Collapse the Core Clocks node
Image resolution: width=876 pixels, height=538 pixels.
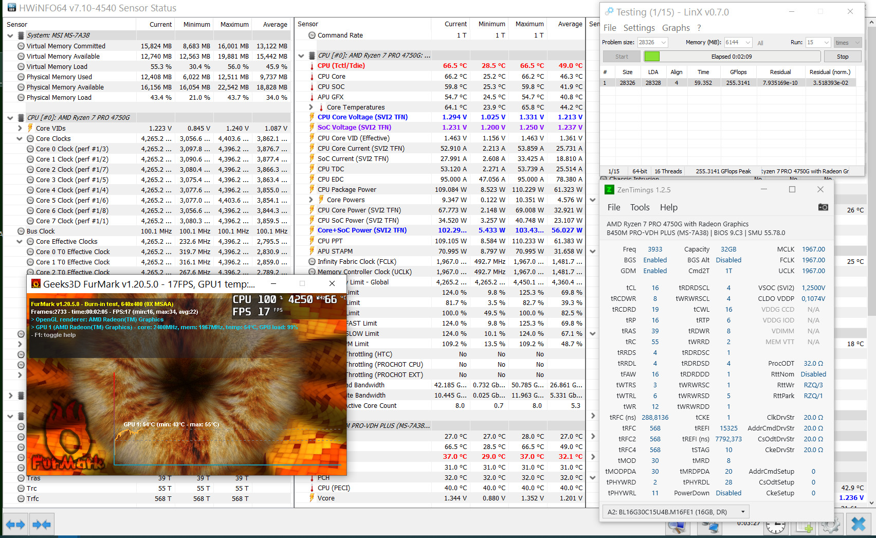(20, 138)
